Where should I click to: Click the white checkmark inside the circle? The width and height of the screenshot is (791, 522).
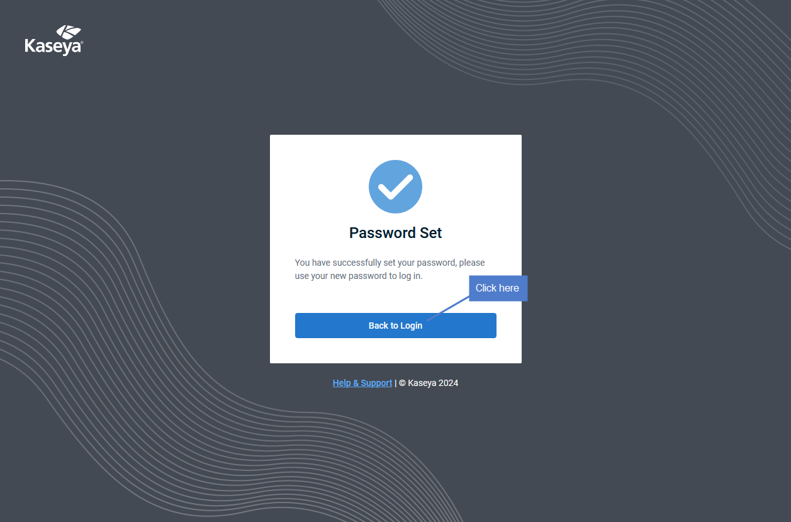[395, 187]
